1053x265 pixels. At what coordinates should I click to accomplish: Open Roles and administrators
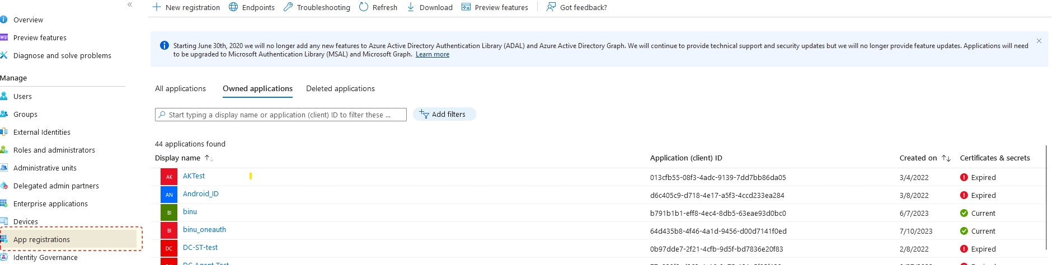tap(54, 150)
